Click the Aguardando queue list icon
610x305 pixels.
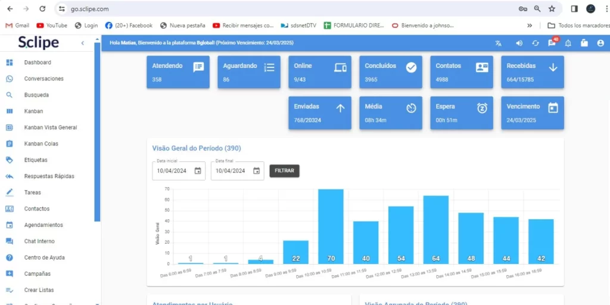pyautogui.click(x=269, y=67)
